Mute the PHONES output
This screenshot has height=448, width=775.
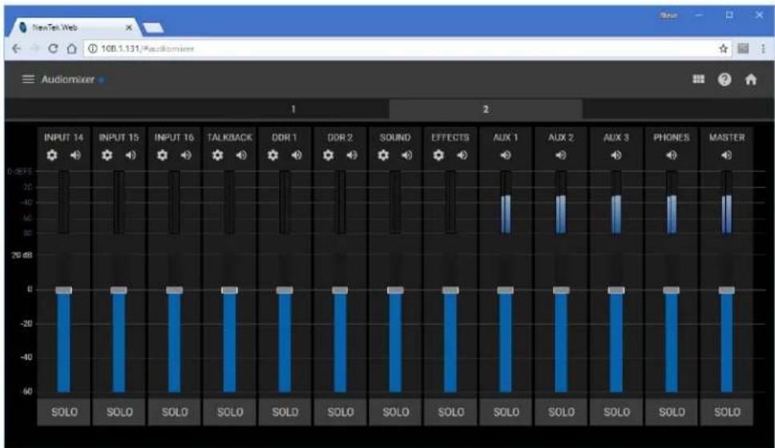pyautogui.click(x=671, y=155)
